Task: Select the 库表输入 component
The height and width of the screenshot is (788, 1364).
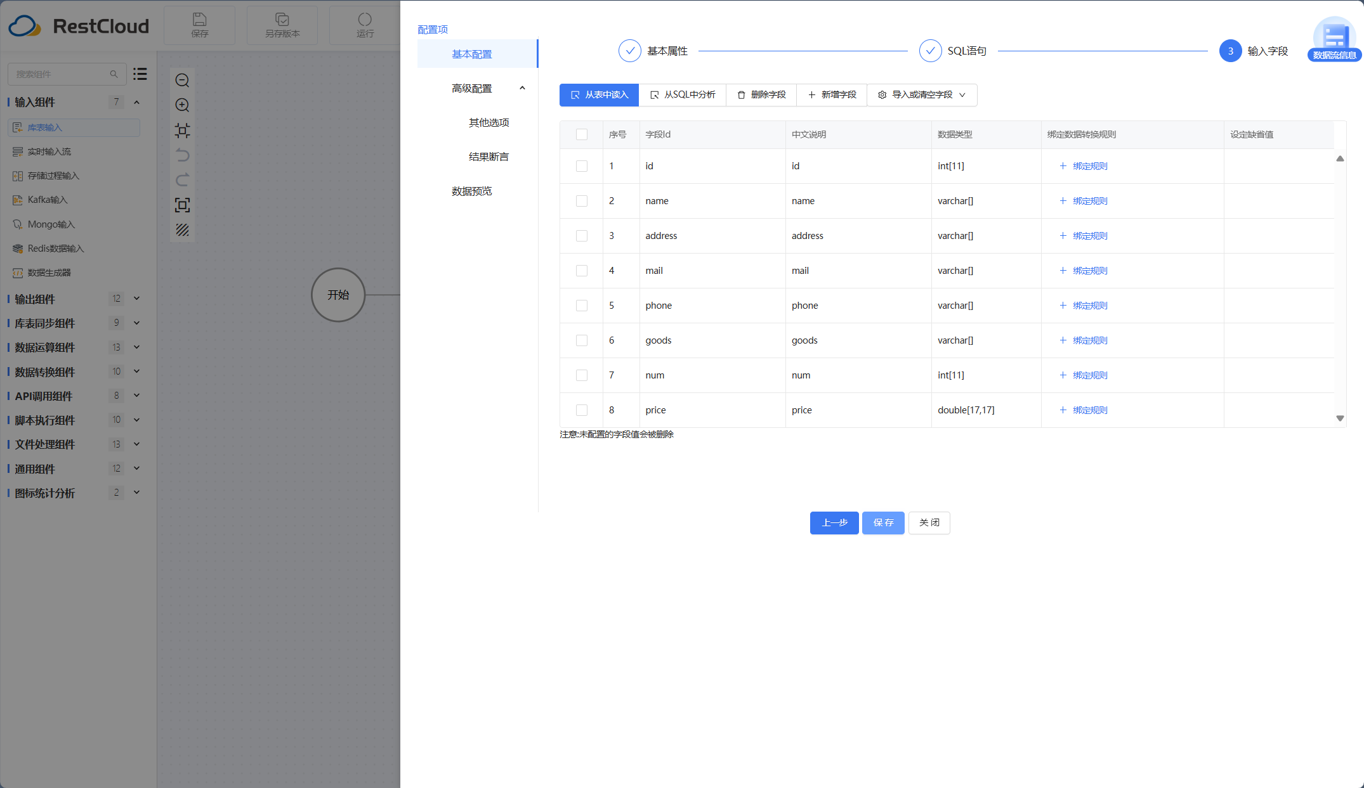Action: tap(74, 127)
